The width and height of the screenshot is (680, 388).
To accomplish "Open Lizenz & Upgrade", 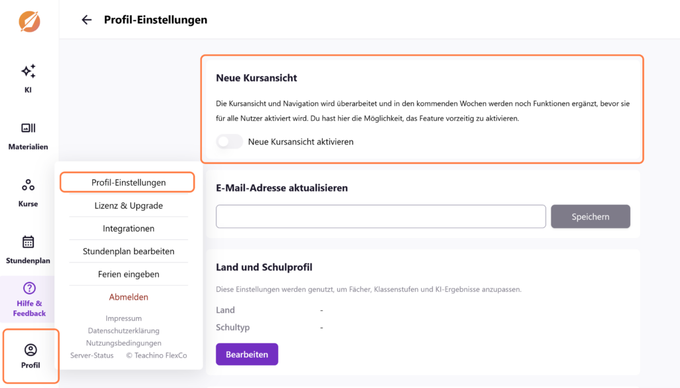I will tap(127, 206).
